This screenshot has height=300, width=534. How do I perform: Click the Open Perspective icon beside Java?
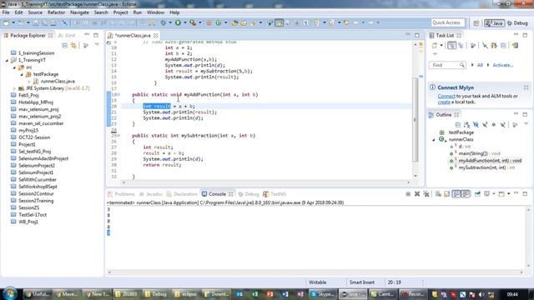click(x=476, y=22)
